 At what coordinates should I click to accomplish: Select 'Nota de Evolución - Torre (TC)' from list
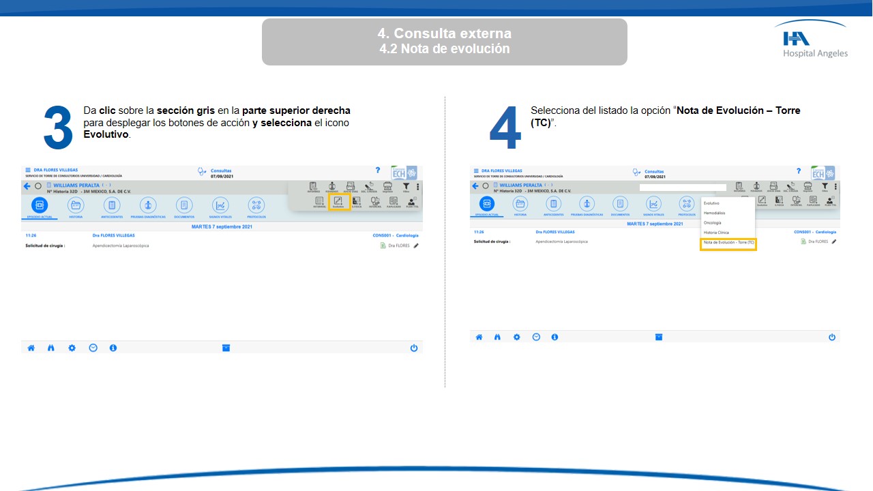728,243
